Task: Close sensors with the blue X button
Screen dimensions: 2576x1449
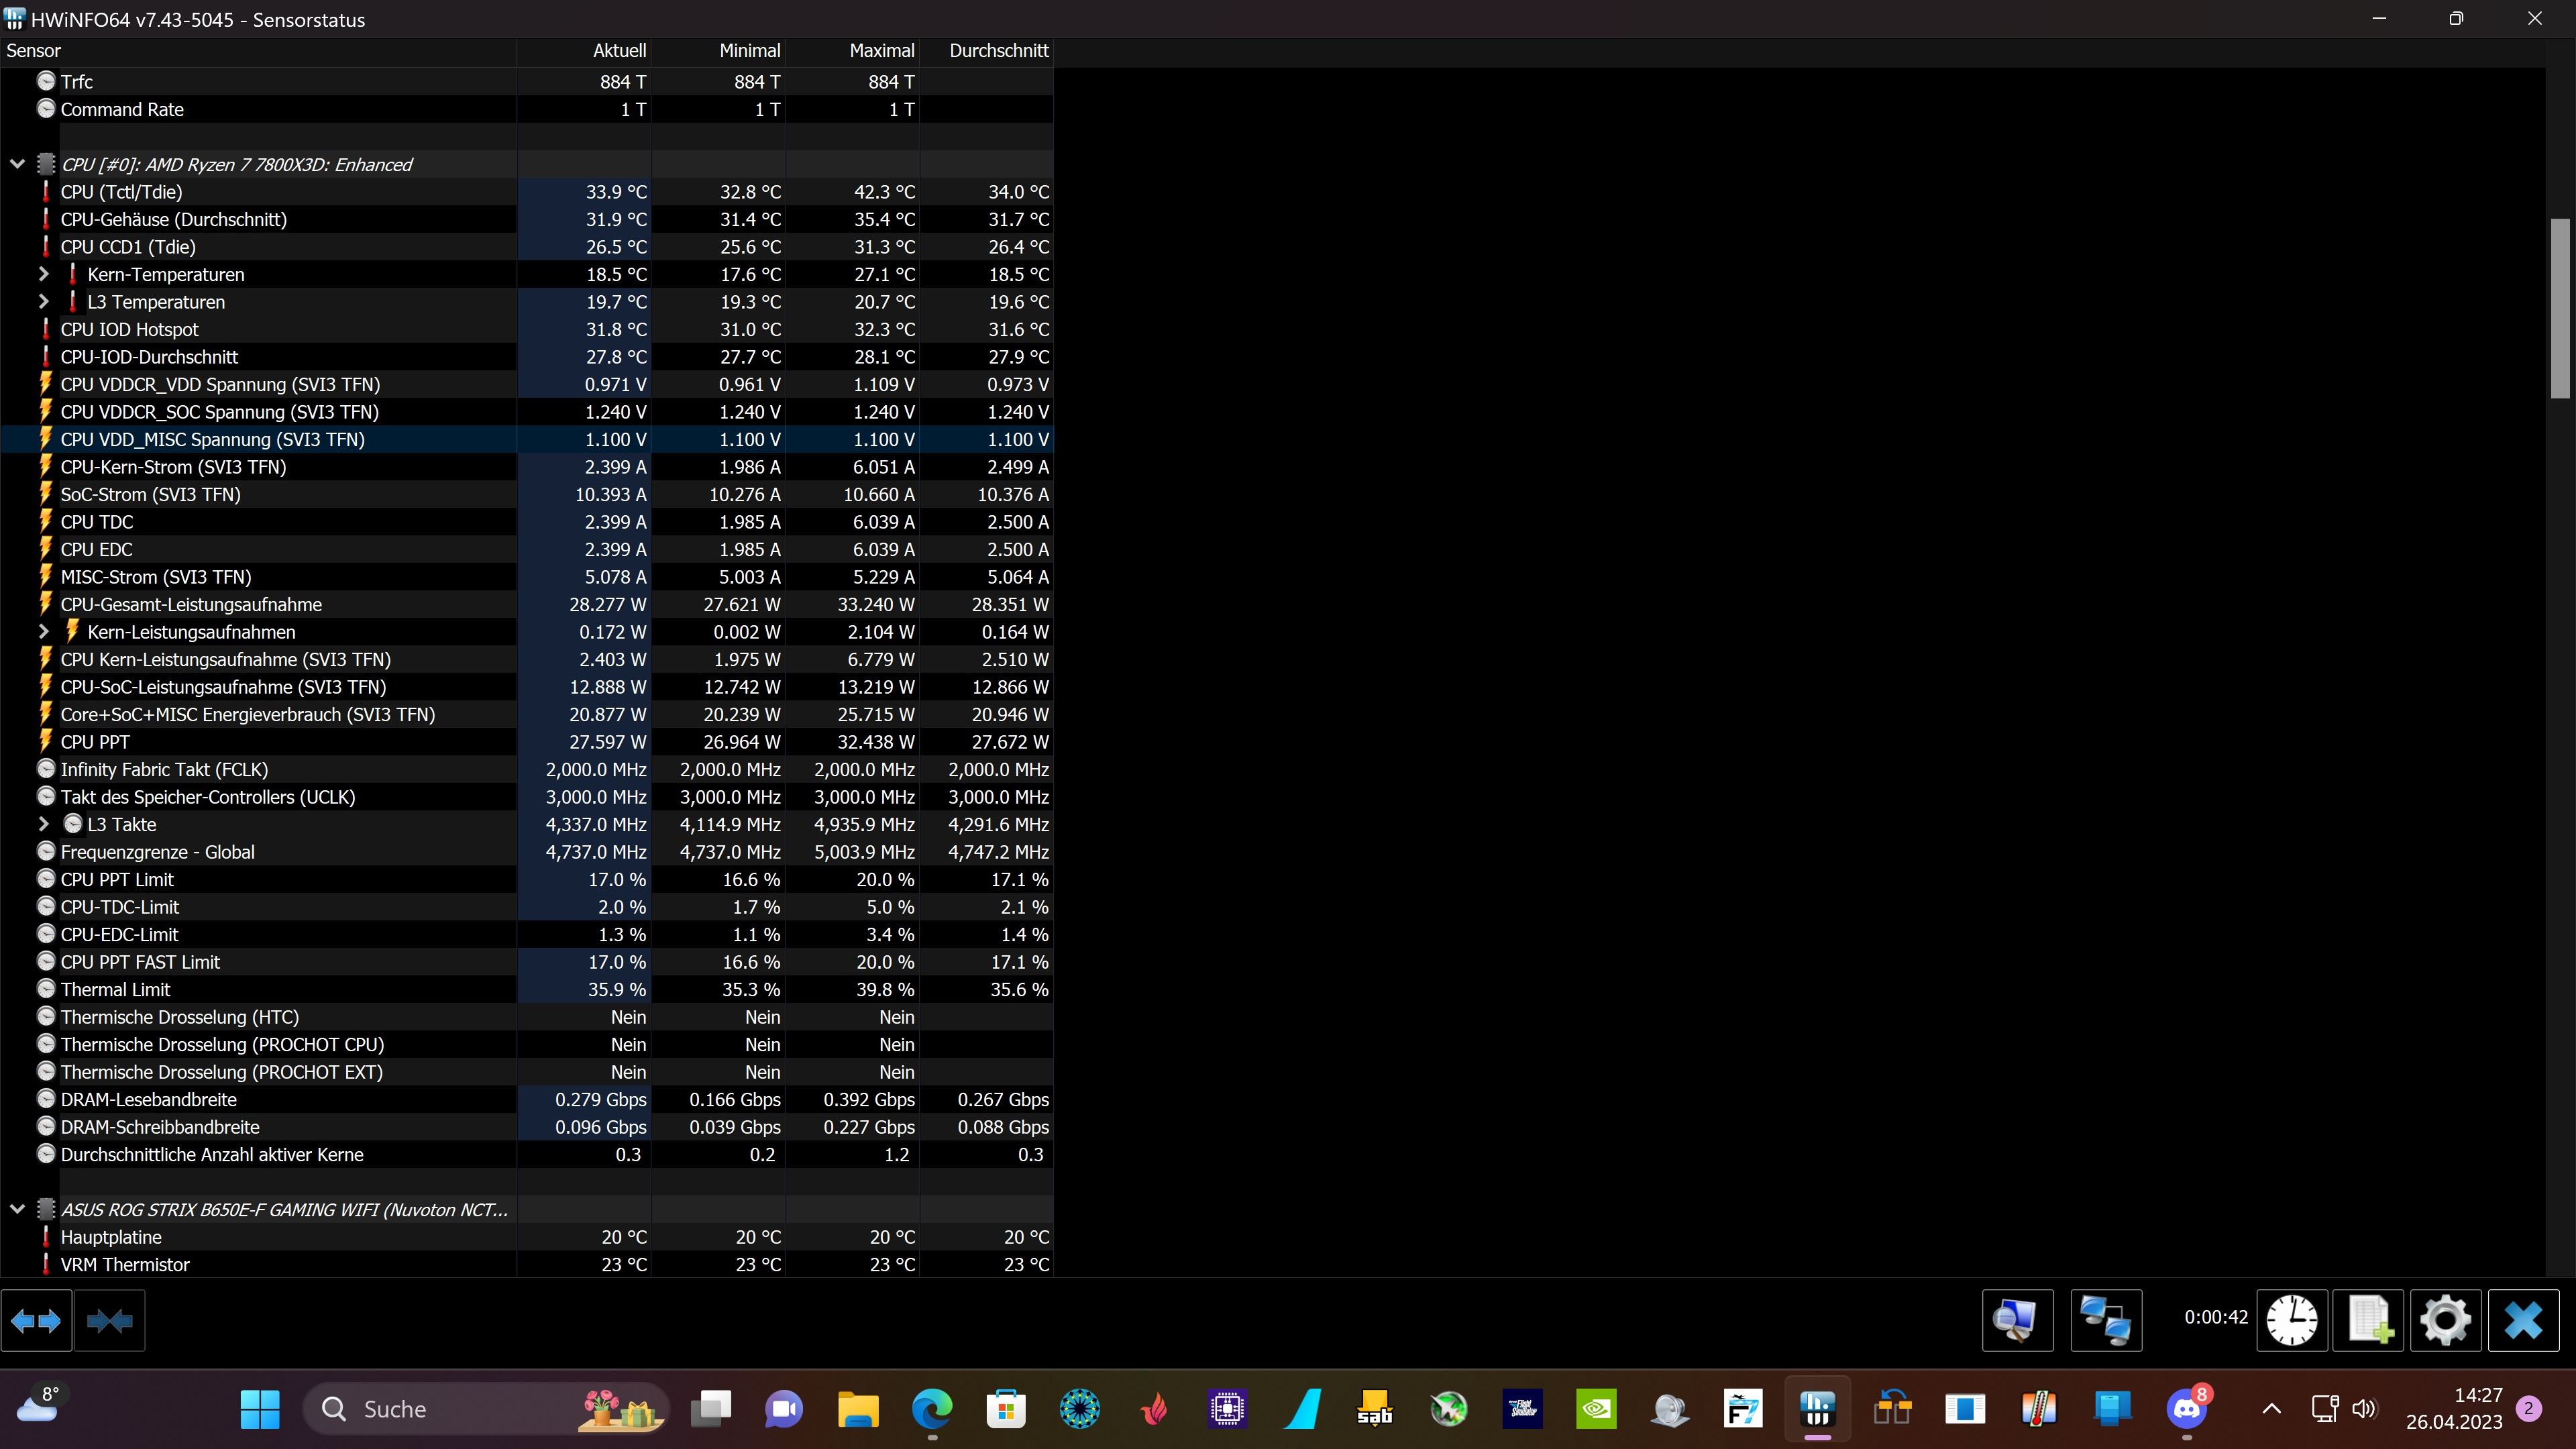Action: click(x=2523, y=1321)
